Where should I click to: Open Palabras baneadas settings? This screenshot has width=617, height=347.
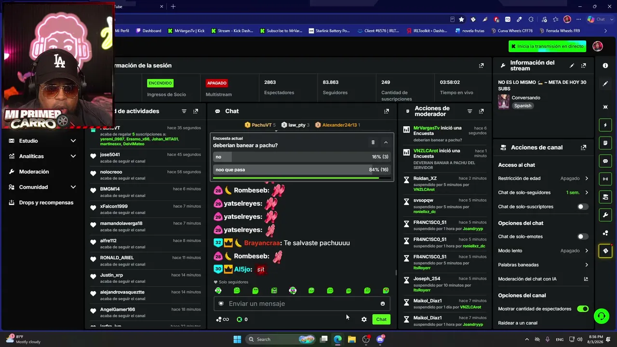point(543,265)
